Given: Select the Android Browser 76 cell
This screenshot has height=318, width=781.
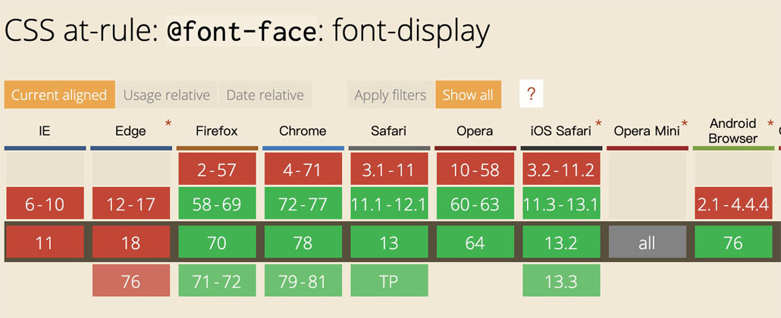Looking at the screenshot, I should pyautogui.click(x=733, y=242).
